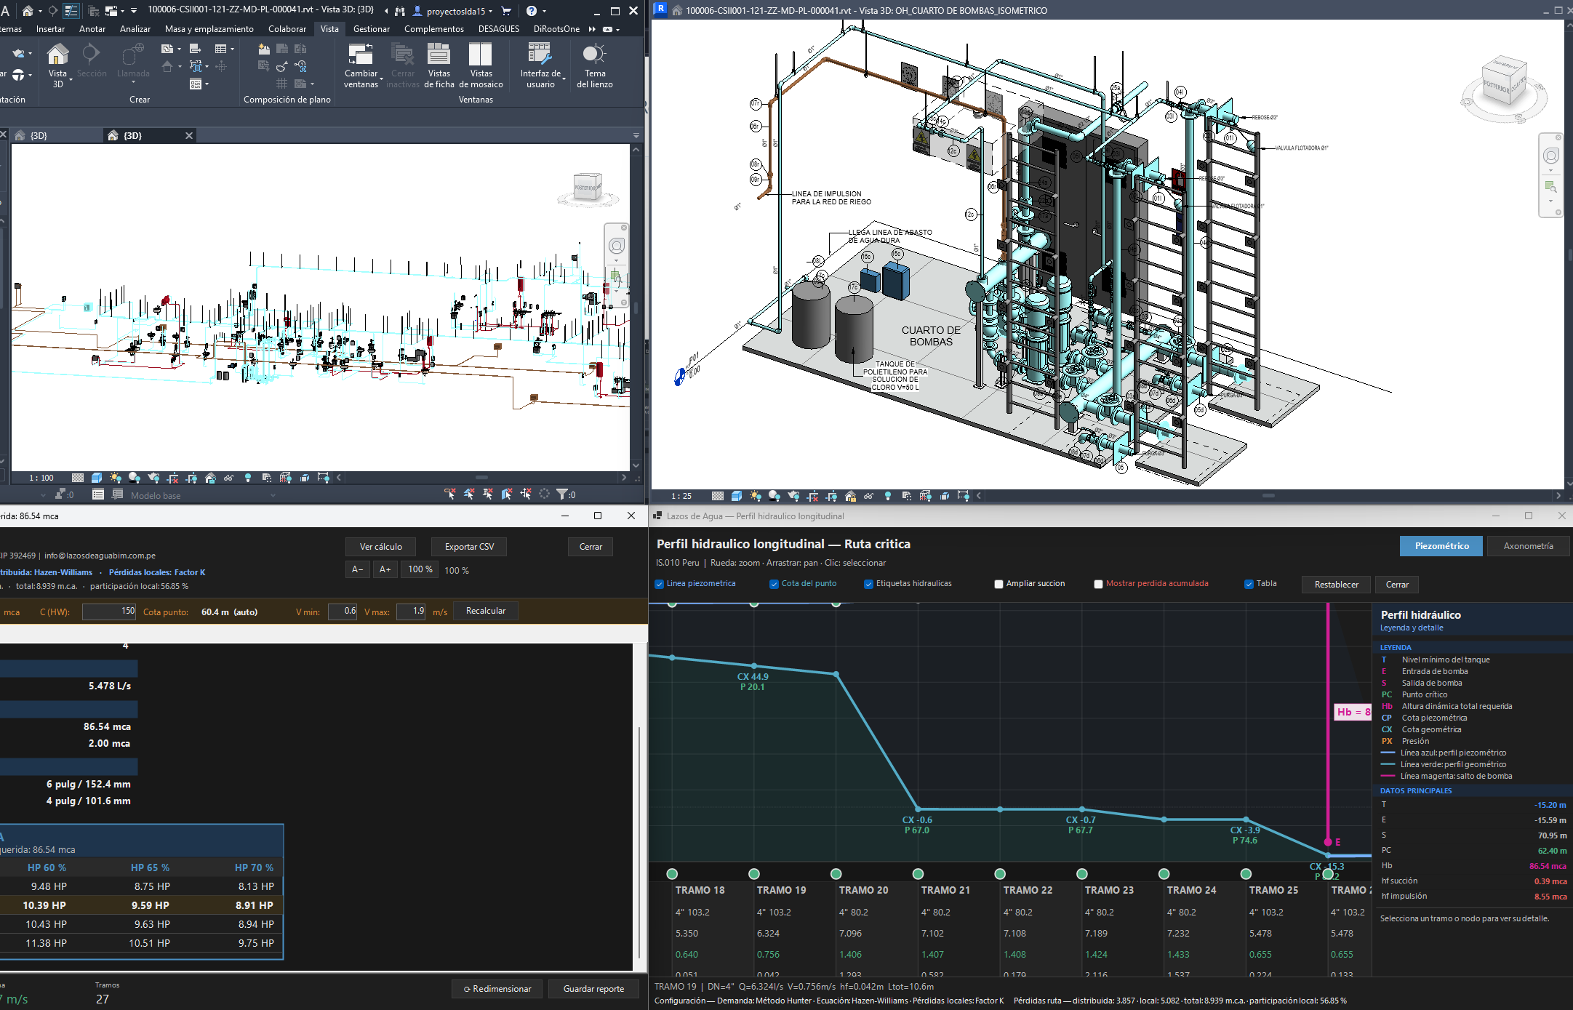The width and height of the screenshot is (1573, 1010).
Task: Enable the Ampliar succion checkbox
Action: pos(998,584)
